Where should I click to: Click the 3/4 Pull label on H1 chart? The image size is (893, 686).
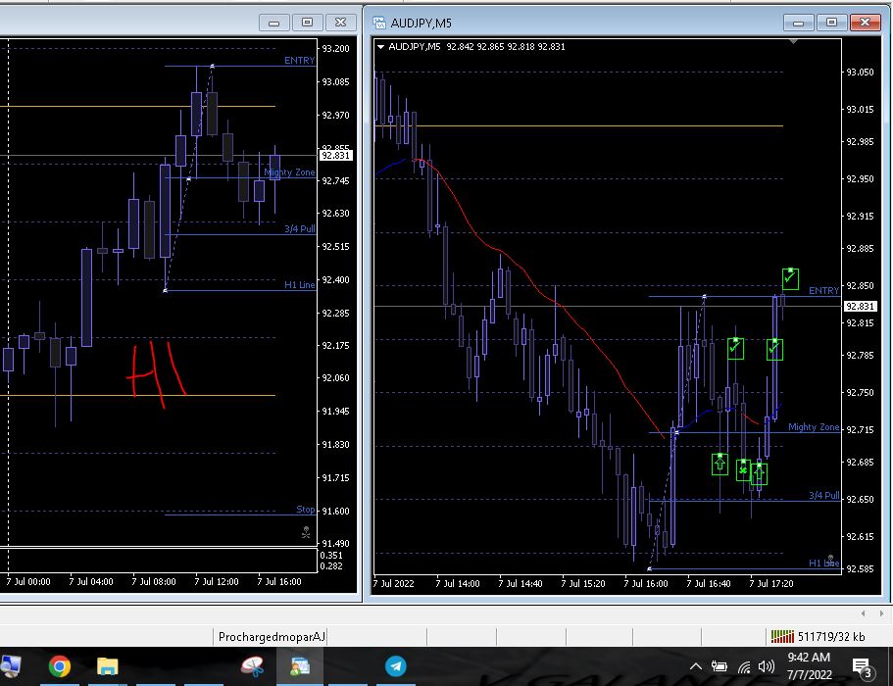point(299,229)
